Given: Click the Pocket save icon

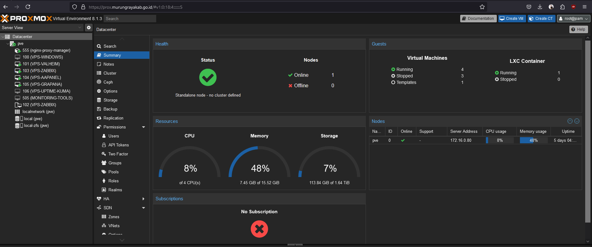Looking at the screenshot, I should 529,7.
